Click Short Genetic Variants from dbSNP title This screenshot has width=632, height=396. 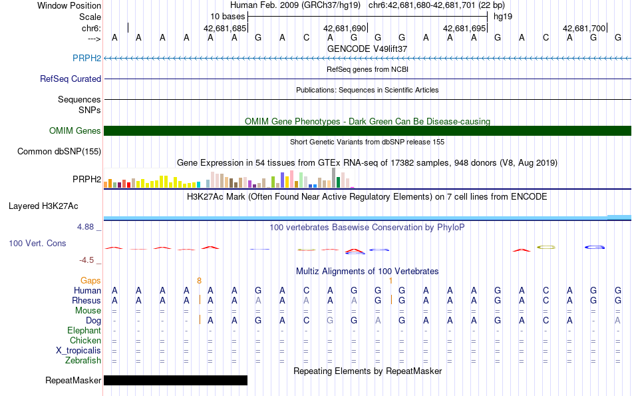[367, 142]
